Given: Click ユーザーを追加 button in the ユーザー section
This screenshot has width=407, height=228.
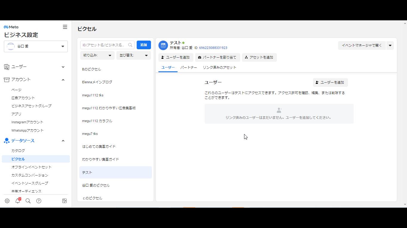Looking at the screenshot, I should (330, 82).
